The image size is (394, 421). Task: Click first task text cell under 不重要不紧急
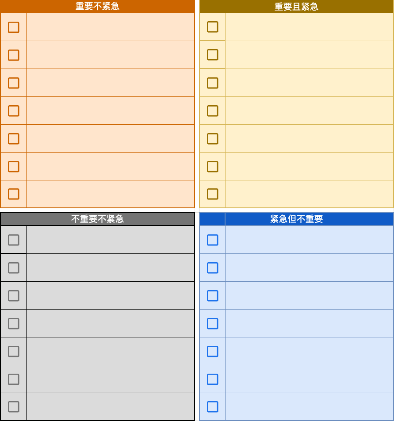point(110,240)
